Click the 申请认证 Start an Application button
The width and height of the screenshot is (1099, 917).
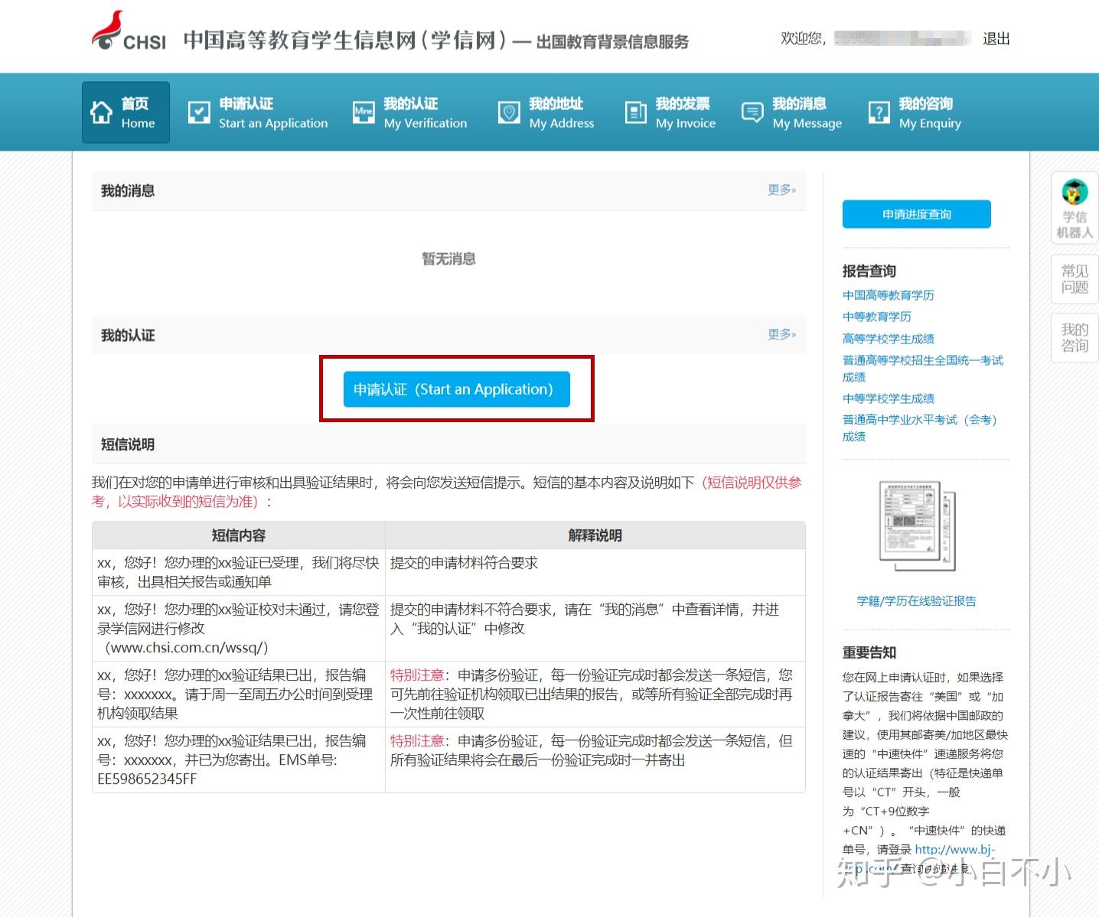pyautogui.click(x=456, y=389)
